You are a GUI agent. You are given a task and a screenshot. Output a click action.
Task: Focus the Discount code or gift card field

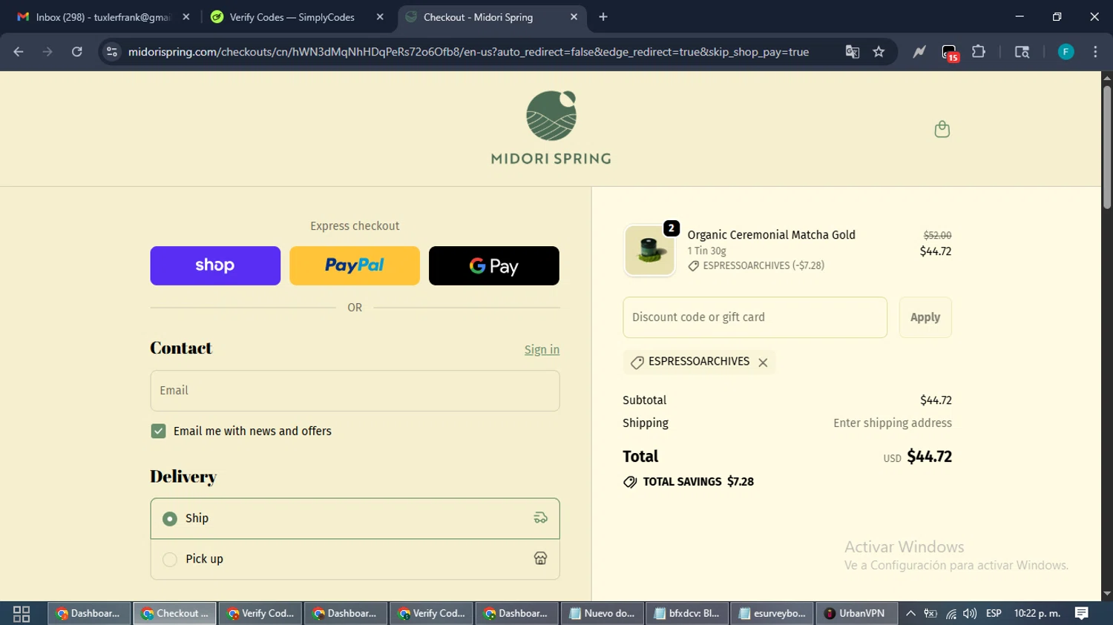coord(755,317)
